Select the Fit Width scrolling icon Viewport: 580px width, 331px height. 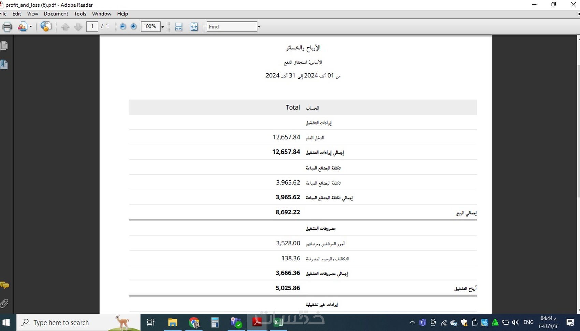pos(179,27)
